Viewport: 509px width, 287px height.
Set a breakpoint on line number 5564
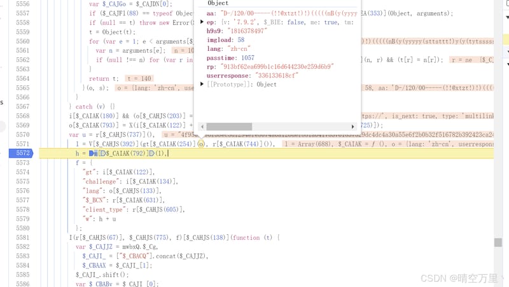[23, 78]
